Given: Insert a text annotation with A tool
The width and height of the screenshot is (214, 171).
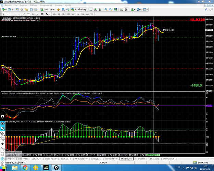Looking at the screenshot, I should [x=33, y=14].
